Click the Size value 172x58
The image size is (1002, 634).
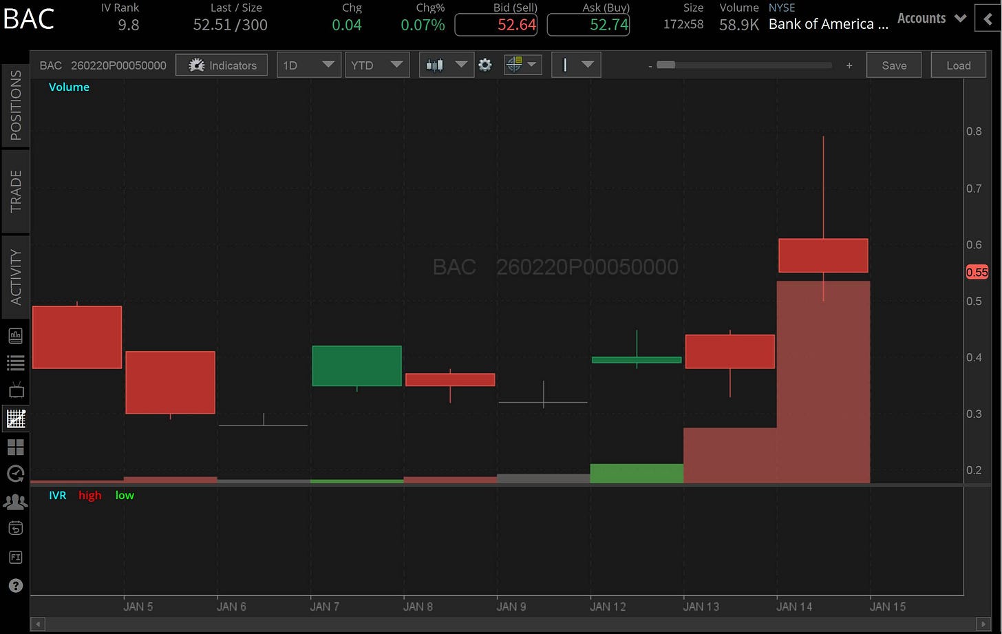683,25
